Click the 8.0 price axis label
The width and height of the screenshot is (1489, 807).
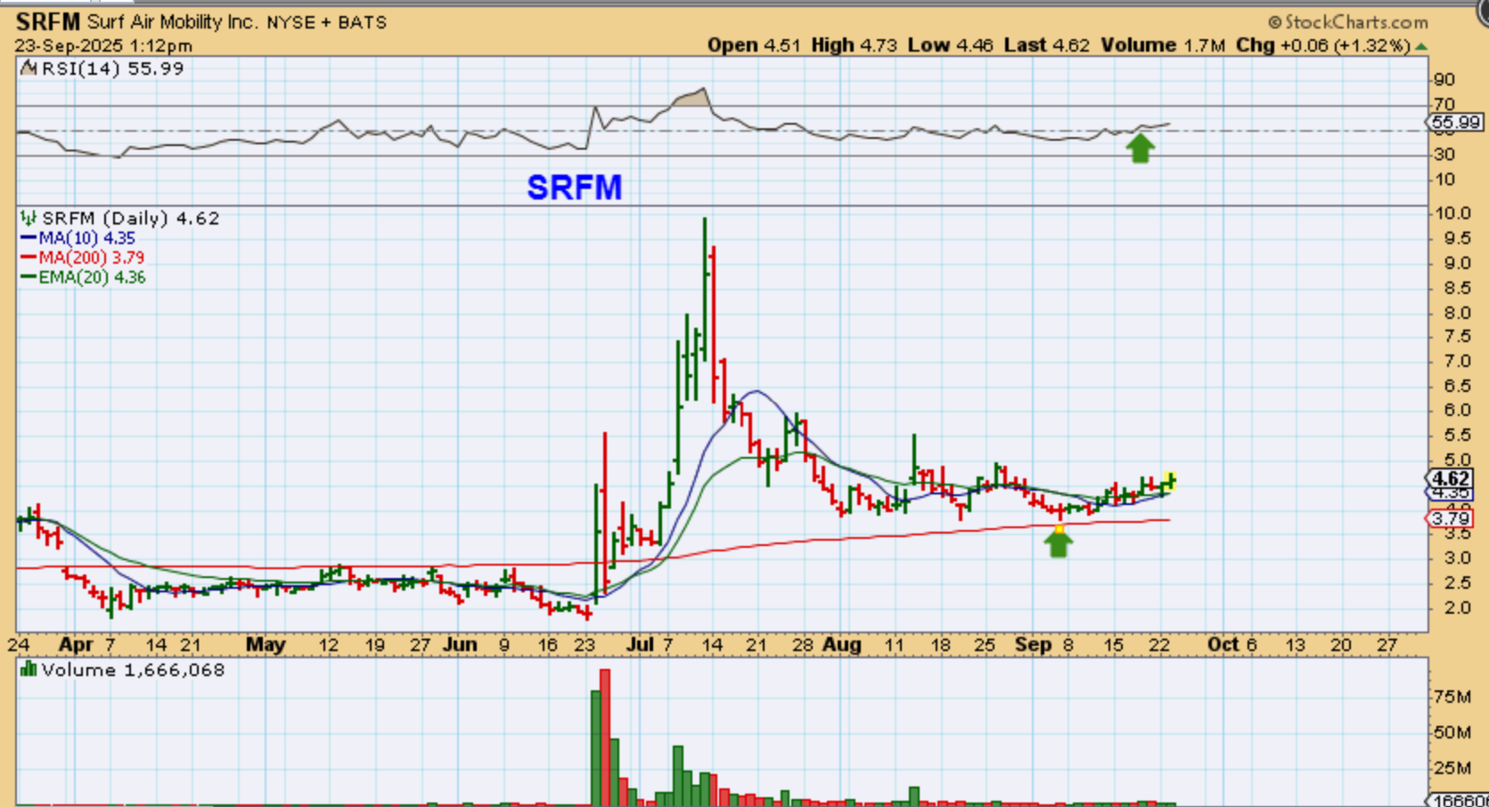click(1457, 314)
